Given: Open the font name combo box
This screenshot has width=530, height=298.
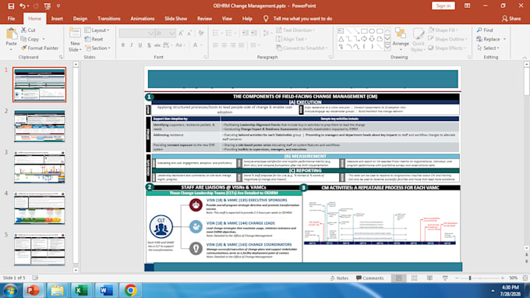Looking at the screenshot, I should pos(137,33).
